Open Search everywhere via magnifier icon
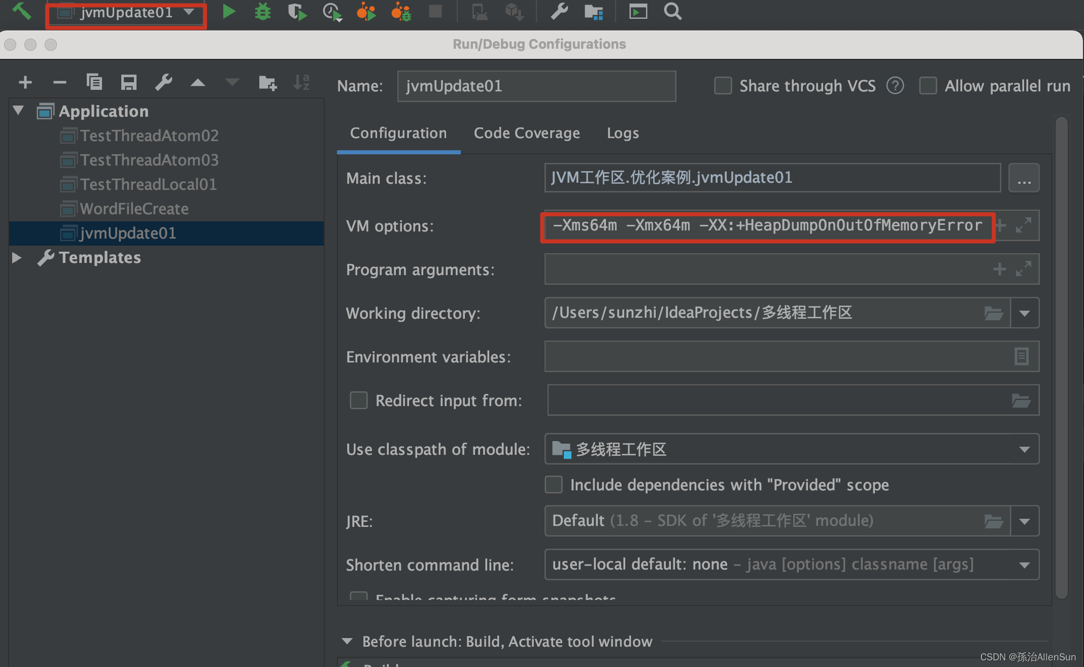The height and width of the screenshot is (667, 1084). coord(672,11)
